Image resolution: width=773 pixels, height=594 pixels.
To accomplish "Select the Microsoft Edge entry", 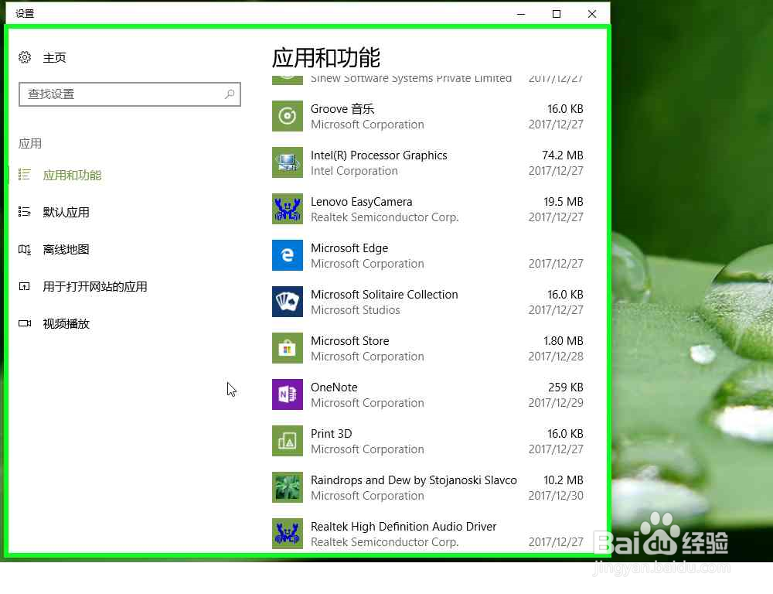I will [428, 255].
